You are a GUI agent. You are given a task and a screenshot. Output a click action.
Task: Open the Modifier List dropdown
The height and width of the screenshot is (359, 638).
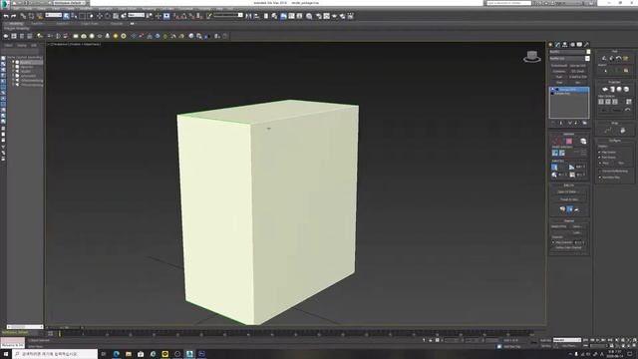[x=569, y=59]
